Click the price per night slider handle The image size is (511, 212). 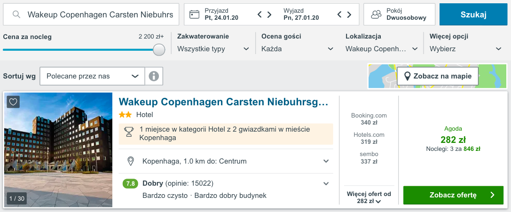click(159, 50)
